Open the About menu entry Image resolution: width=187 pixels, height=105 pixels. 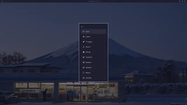(x=93, y=73)
